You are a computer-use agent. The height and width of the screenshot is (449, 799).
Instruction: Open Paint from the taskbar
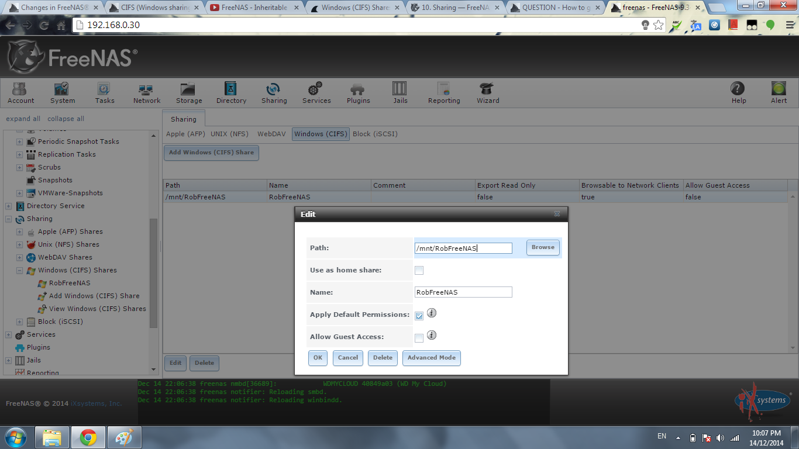click(x=124, y=437)
